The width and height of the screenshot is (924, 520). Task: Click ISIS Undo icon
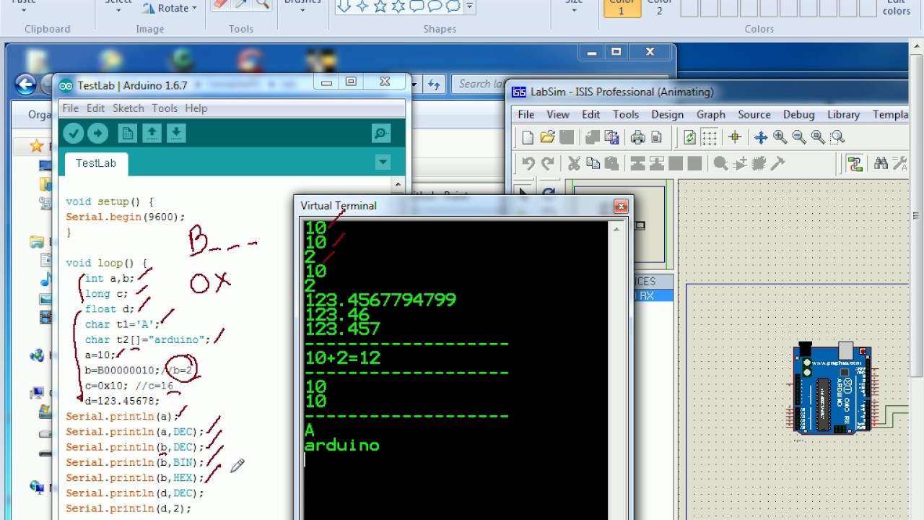(528, 164)
